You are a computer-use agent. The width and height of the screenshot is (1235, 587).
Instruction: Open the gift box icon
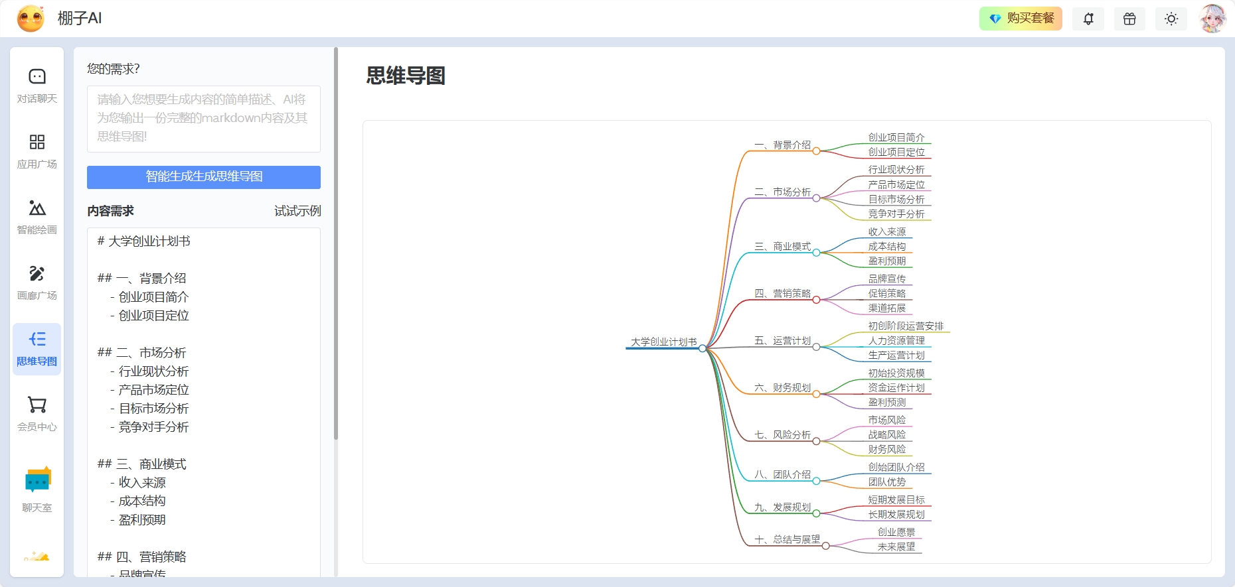tap(1129, 19)
